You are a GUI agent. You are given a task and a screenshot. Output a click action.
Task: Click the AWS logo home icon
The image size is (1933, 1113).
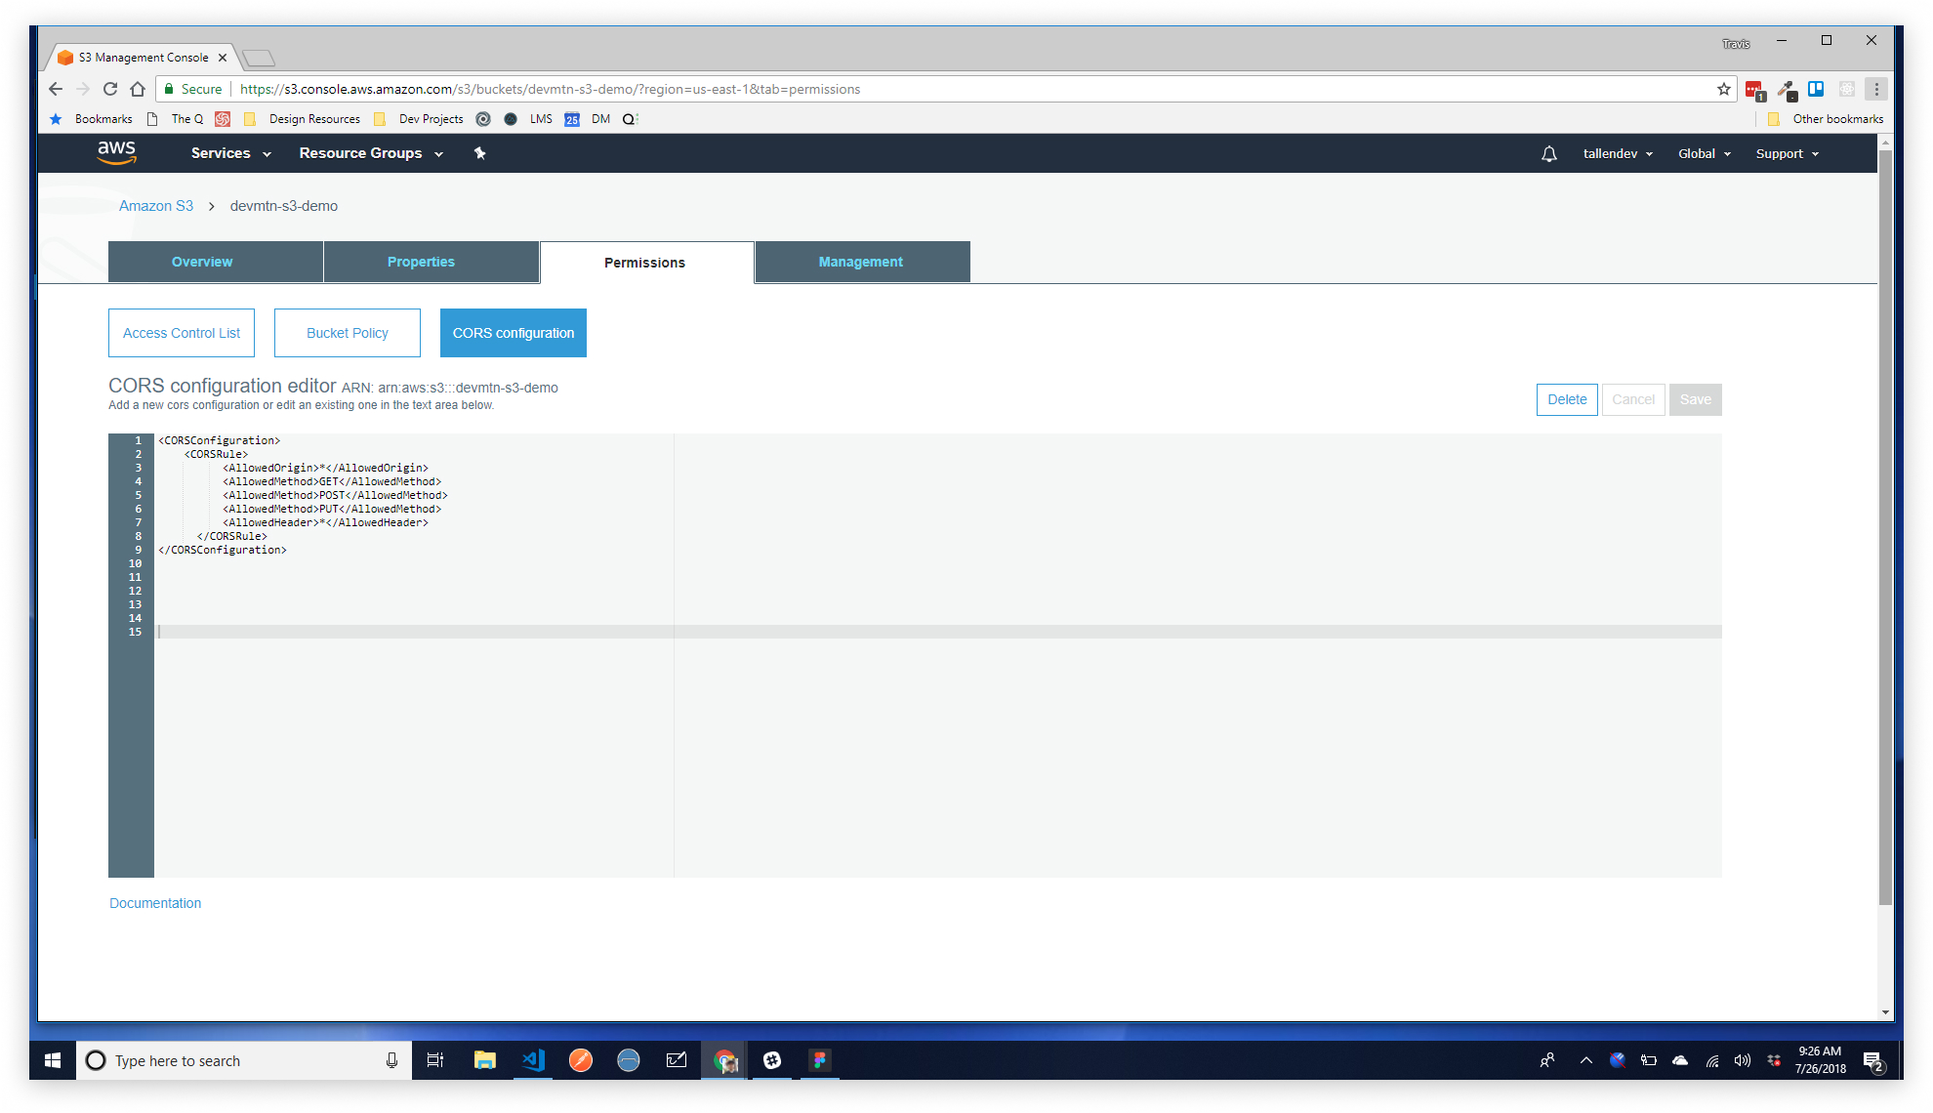[116, 152]
